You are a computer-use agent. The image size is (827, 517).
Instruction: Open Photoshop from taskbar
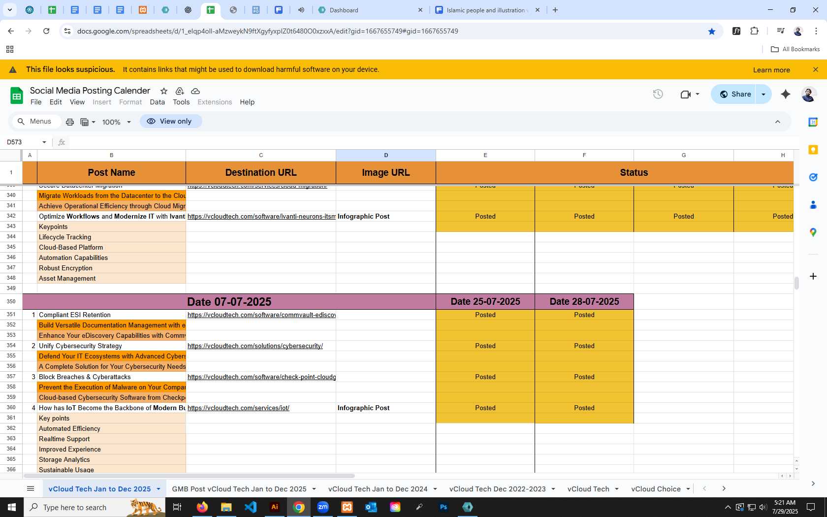pos(444,507)
